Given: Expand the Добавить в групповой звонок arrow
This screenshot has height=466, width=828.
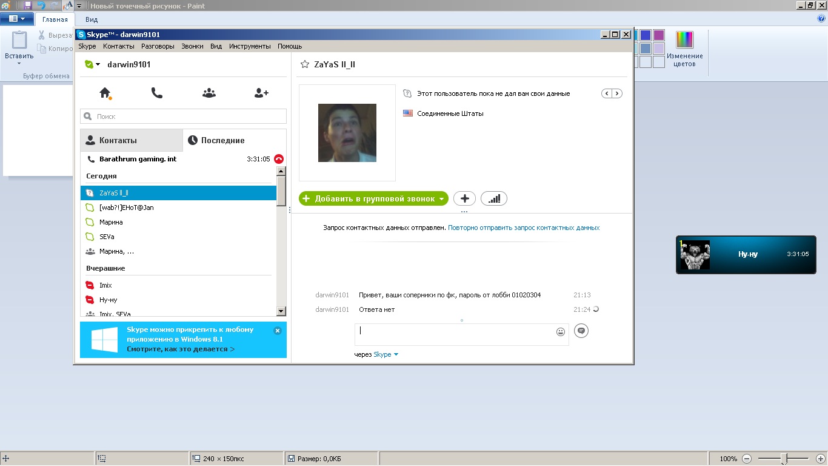Looking at the screenshot, I should pyautogui.click(x=442, y=199).
